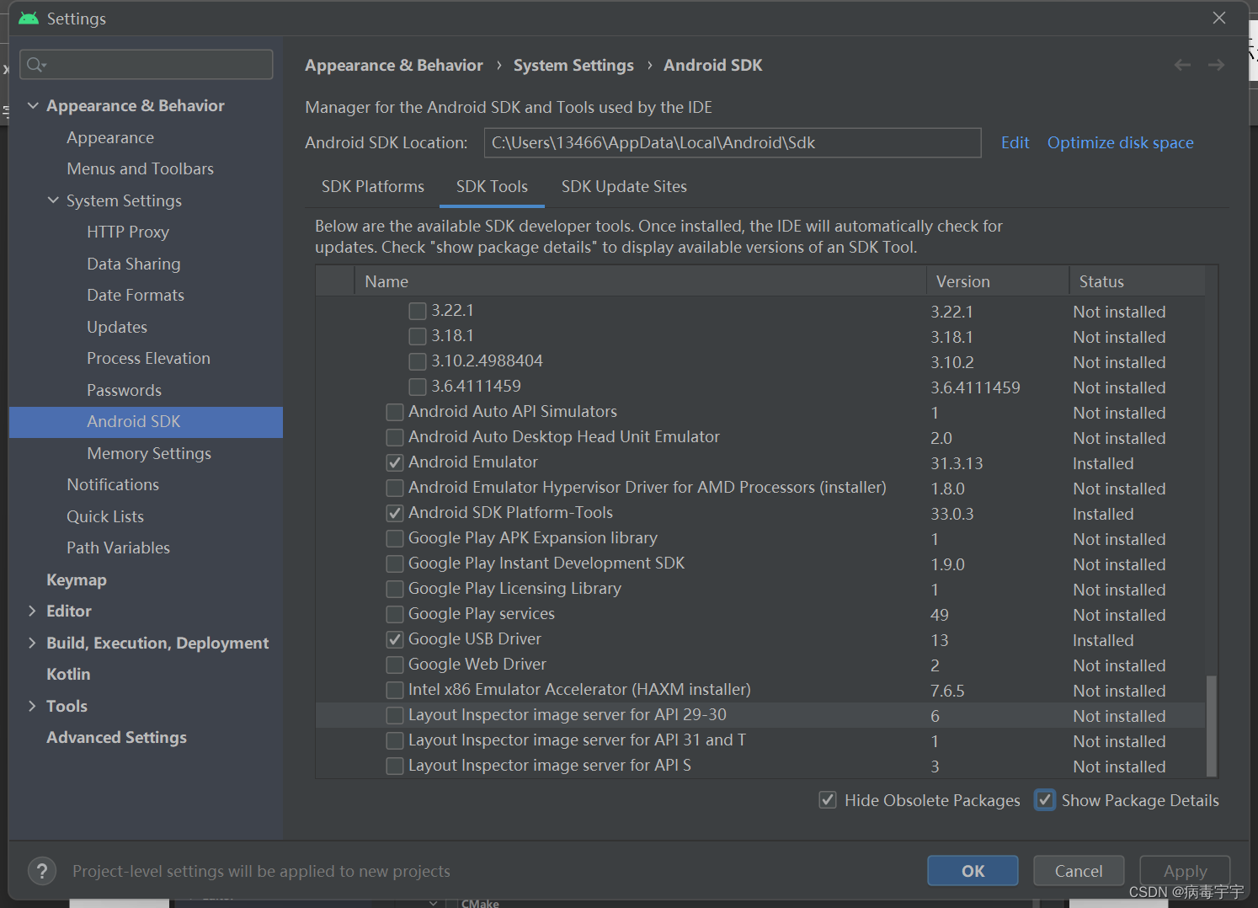This screenshot has height=908, width=1258.
Task: Click the SDK tools list scrollbar thumb
Action: click(x=1211, y=724)
